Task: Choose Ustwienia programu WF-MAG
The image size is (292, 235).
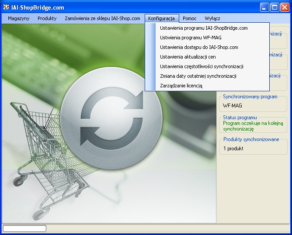Action: (x=207, y=38)
